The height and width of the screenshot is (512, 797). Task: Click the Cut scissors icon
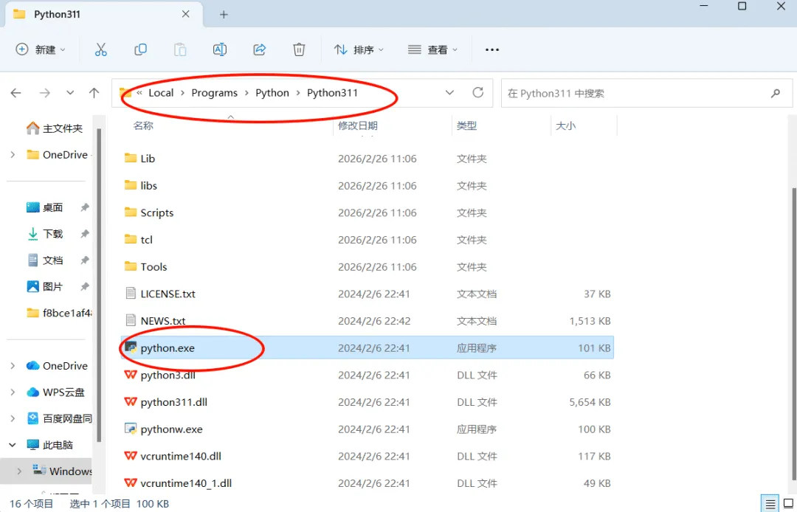(100, 49)
